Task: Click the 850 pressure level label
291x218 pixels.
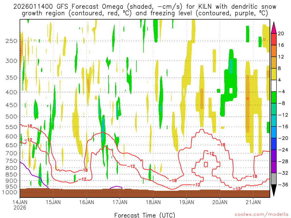Action: coord(11,175)
